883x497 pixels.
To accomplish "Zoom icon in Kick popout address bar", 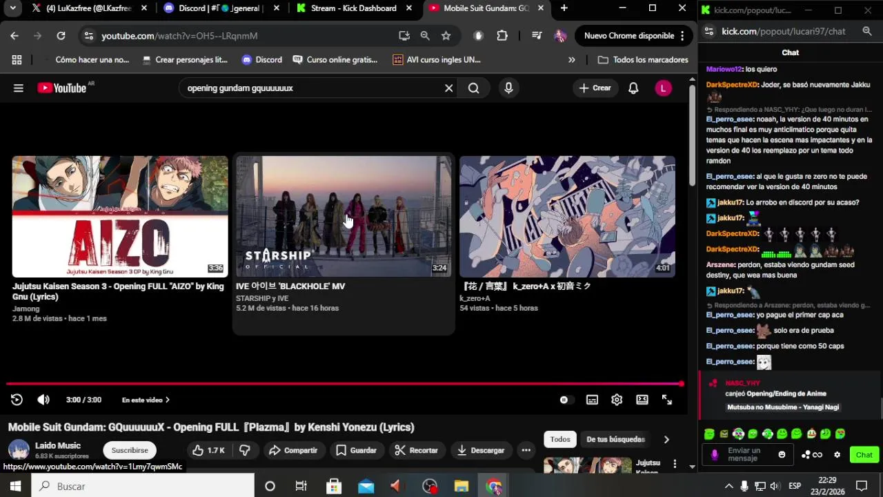I will point(867,31).
